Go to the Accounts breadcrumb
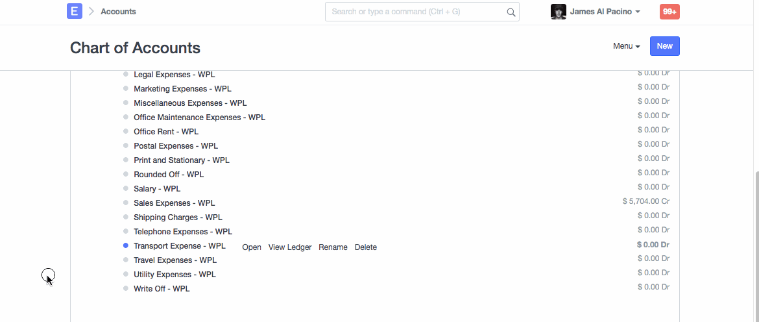Image resolution: width=759 pixels, height=322 pixels. point(118,12)
